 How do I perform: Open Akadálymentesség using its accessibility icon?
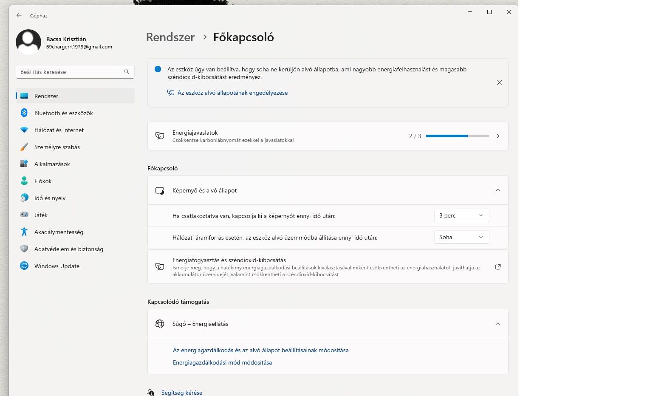click(24, 232)
